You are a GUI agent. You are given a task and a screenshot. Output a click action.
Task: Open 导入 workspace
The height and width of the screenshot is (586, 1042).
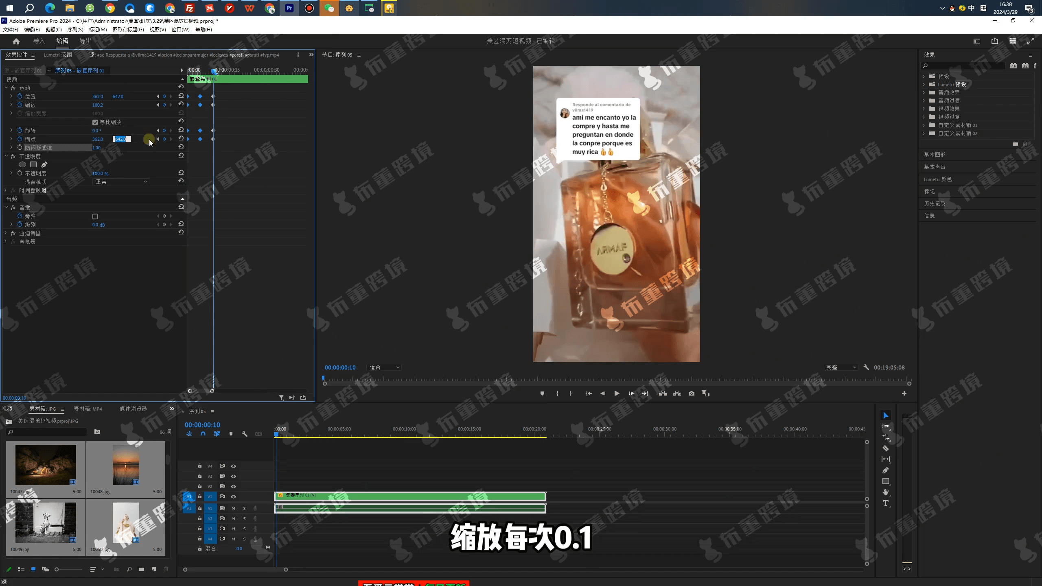tap(39, 41)
